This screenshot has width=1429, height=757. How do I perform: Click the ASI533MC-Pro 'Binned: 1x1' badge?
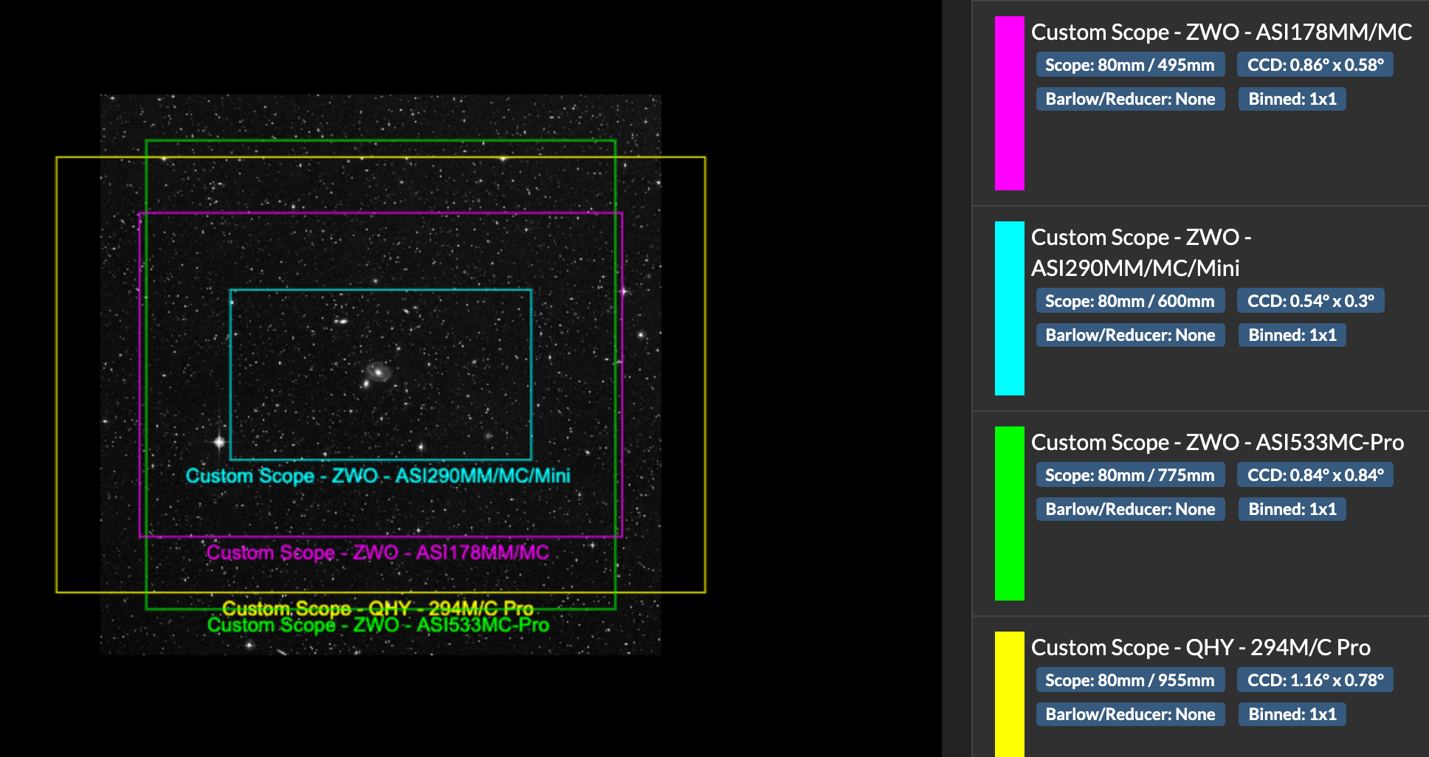coord(1292,509)
